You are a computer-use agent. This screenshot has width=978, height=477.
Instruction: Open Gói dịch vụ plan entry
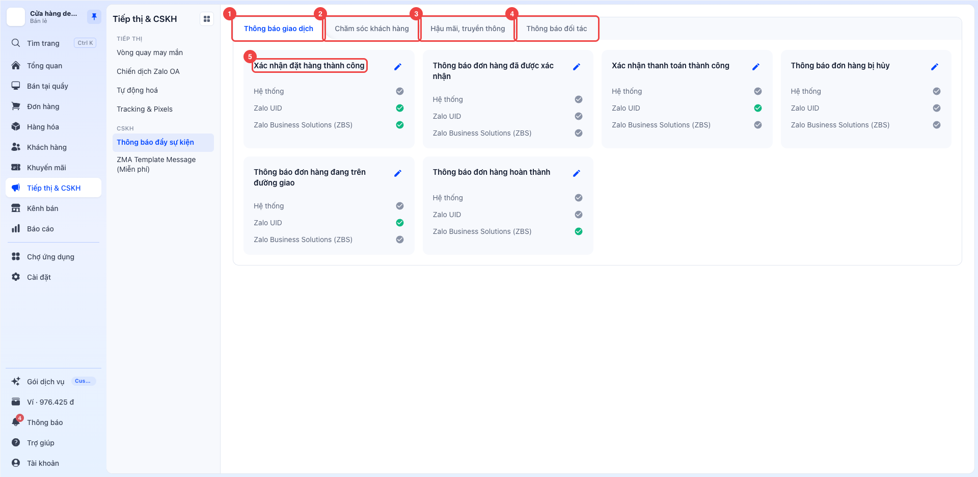pyautogui.click(x=53, y=381)
